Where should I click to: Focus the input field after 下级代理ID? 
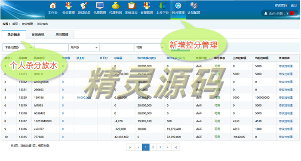(x=51, y=47)
